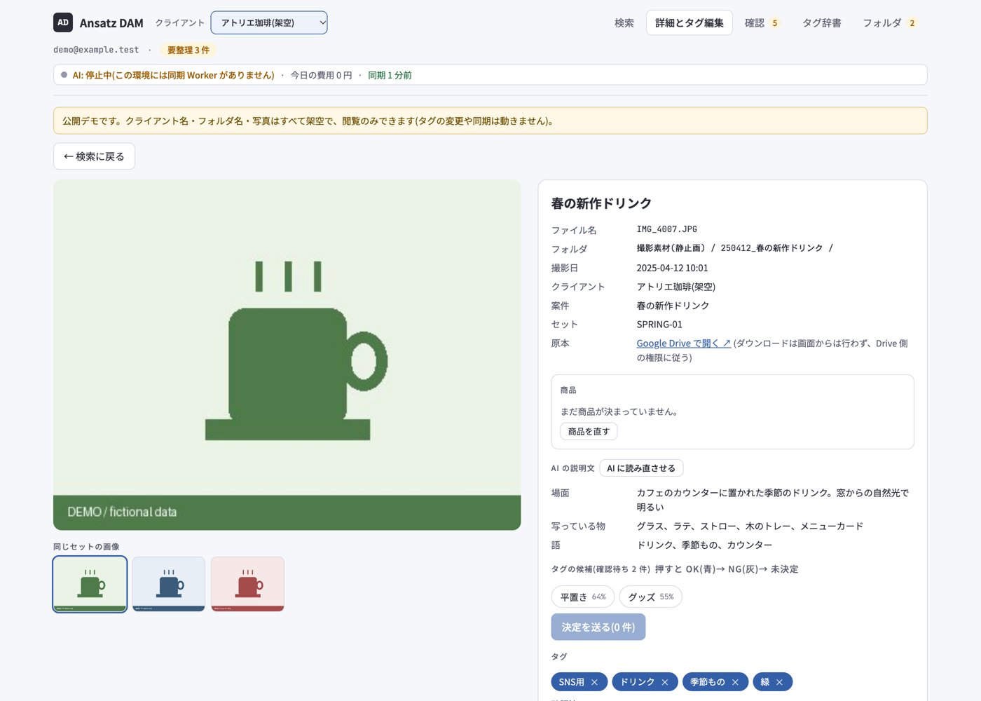Click the SNS用 tag label
981x701 pixels.
571,682
